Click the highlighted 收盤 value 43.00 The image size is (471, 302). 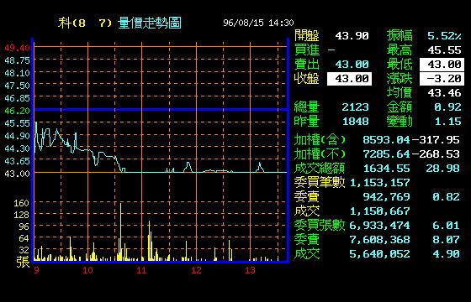(349, 79)
